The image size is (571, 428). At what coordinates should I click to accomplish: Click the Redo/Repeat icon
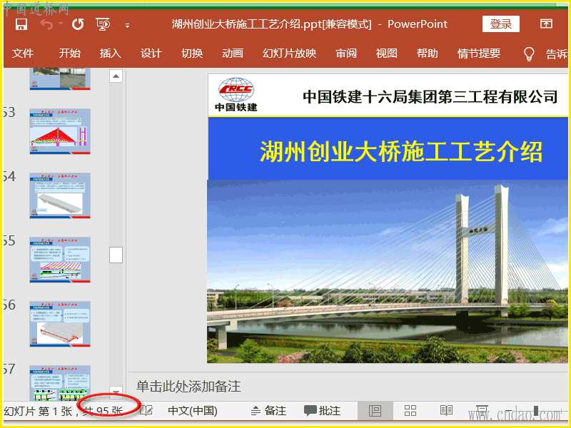(78, 24)
